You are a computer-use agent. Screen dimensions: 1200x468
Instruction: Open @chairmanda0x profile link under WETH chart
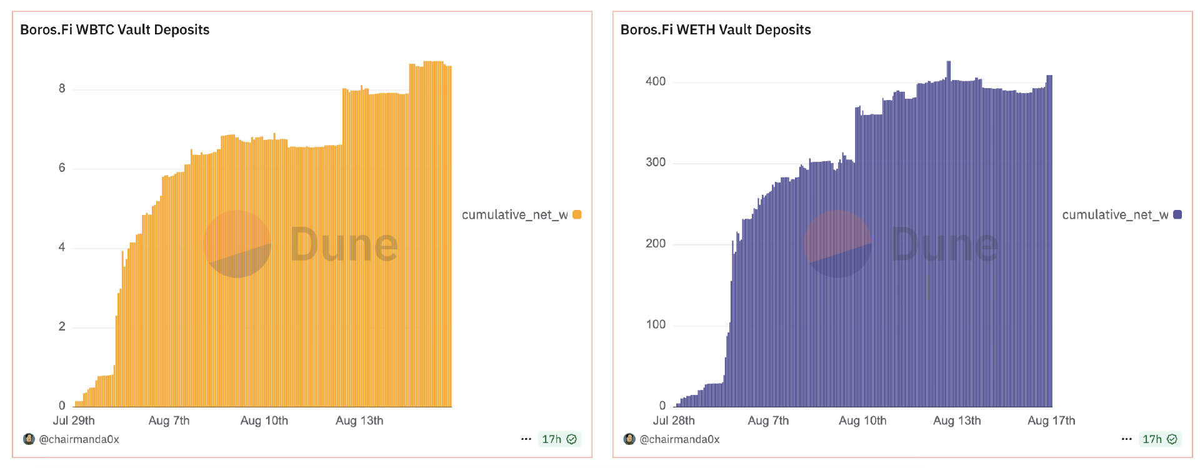click(680, 439)
